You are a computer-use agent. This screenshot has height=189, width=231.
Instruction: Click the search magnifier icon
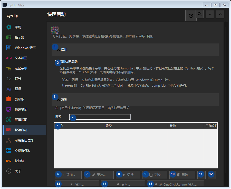(200, 14)
